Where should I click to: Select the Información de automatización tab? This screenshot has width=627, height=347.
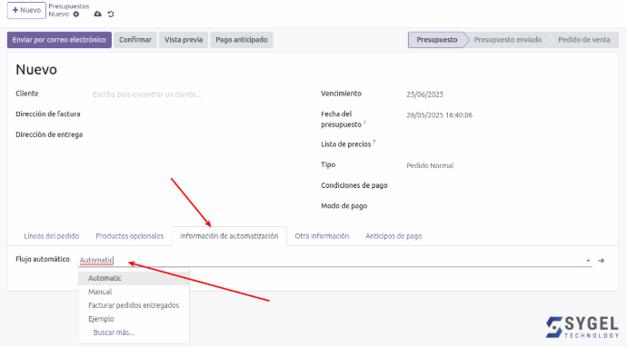pos(229,236)
